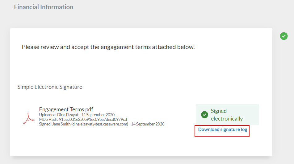Click the word 'electronically' in status badge
The width and height of the screenshot is (294, 164).
227,119
